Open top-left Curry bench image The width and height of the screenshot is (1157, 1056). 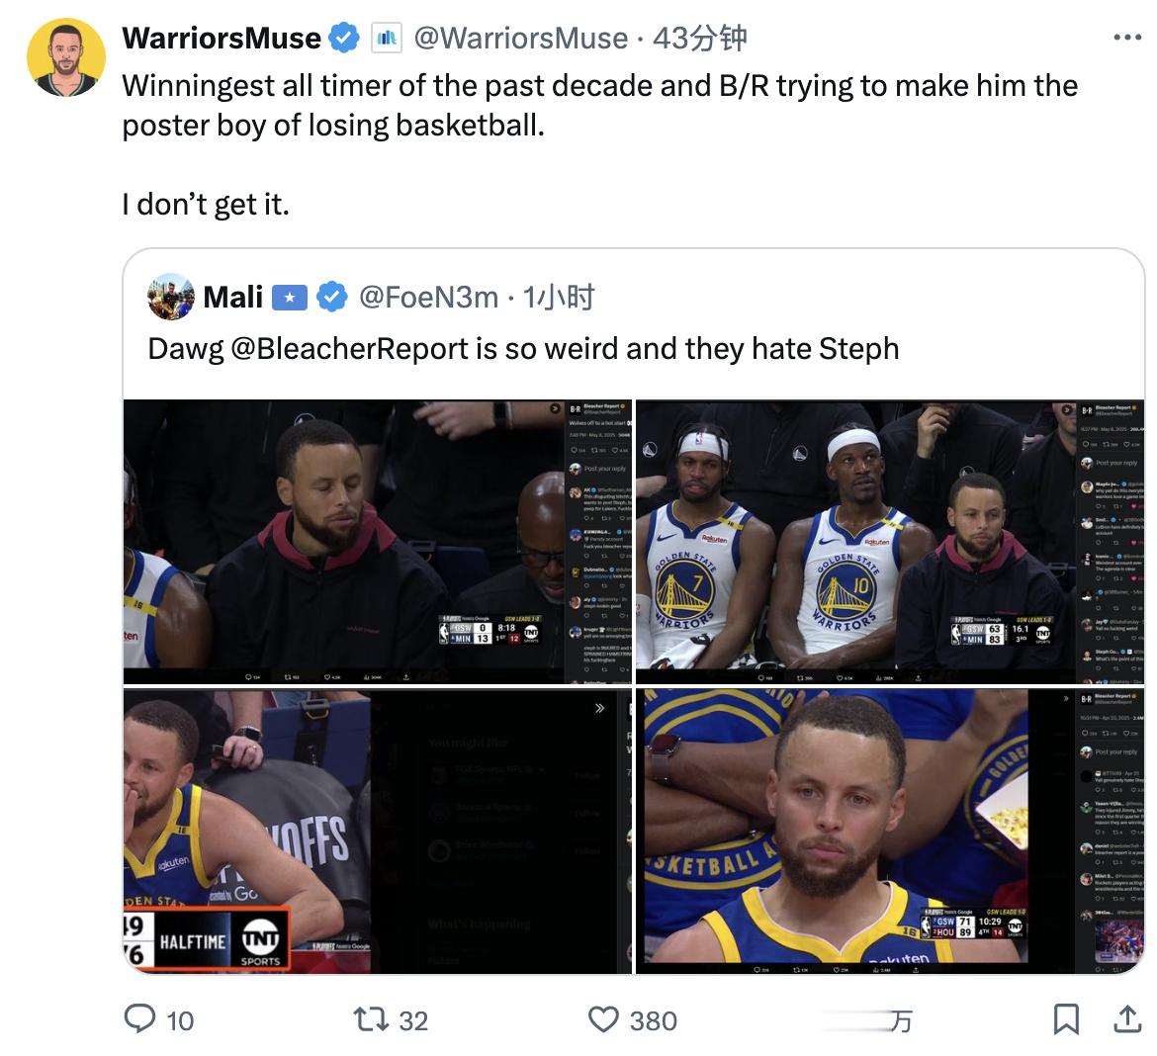tap(378, 543)
